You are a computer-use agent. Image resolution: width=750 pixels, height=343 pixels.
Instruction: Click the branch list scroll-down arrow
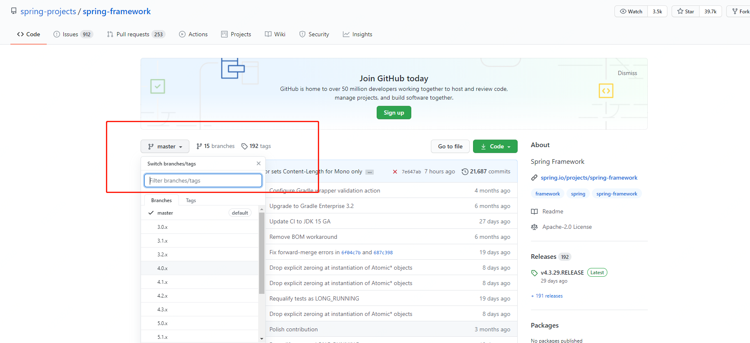262,339
